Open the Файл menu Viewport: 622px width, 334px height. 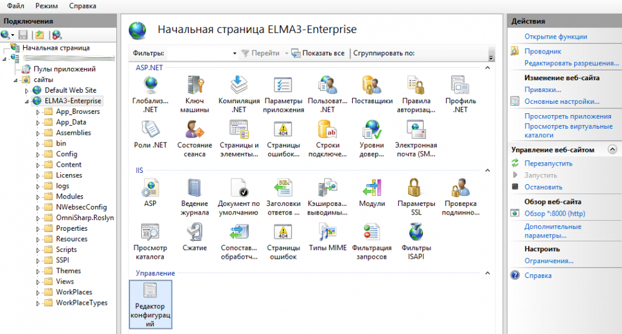[16, 6]
